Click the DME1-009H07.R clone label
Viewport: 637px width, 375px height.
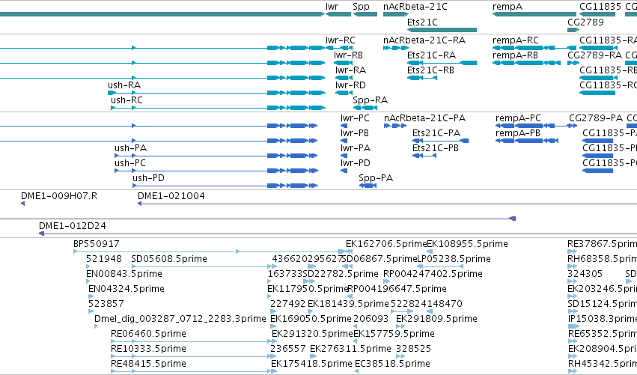[x=59, y=197]
